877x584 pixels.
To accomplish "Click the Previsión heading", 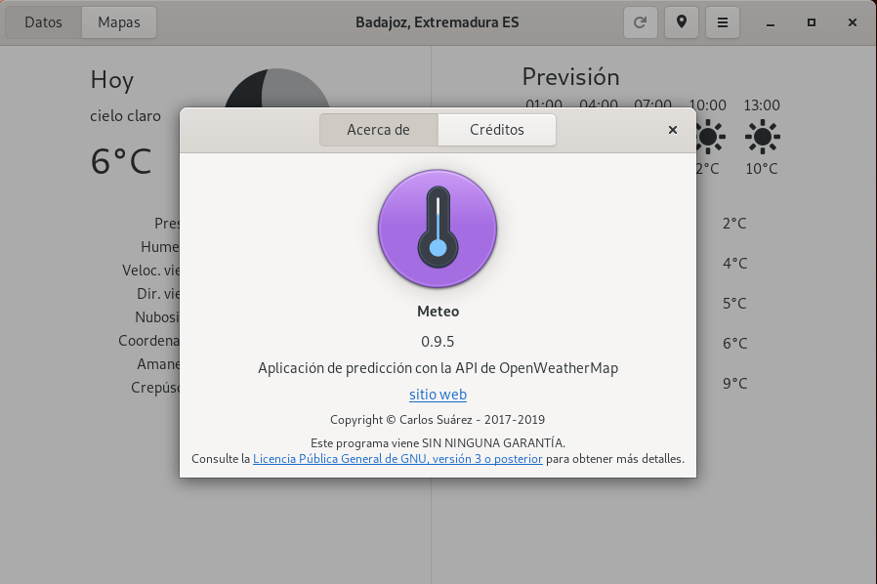I will 570,77.
